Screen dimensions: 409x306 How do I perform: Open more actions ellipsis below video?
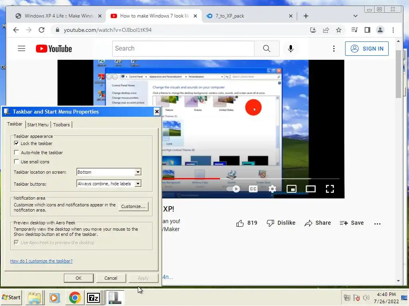point(377,224)
